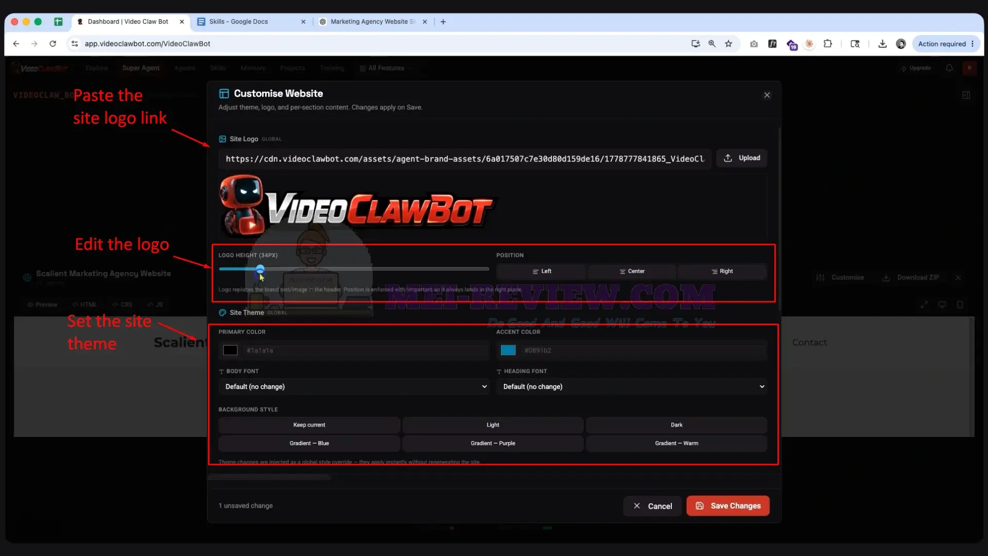Open the Heading Font dropdown
The width and height of the screenshot is (988, 556).
point(632,386)
